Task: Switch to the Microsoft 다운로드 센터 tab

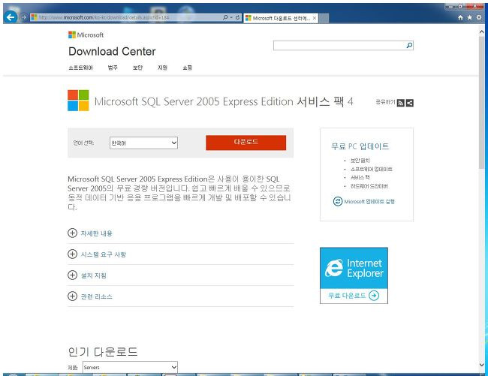Action: coord(281,18)
